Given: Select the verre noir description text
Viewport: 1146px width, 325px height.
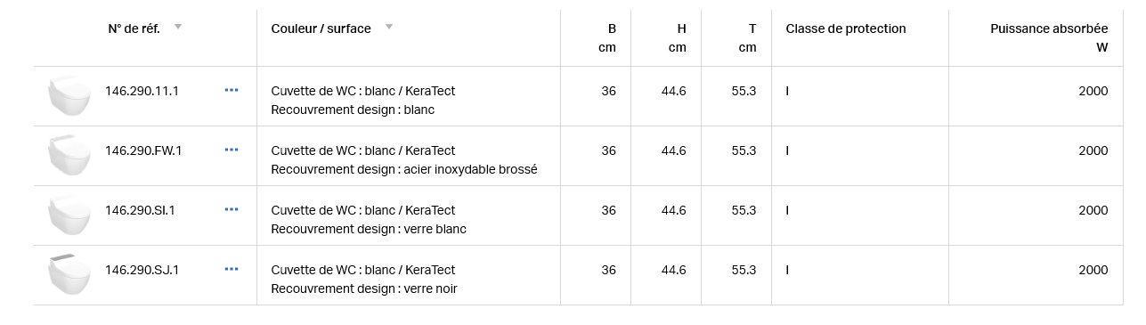Looking at the screenshot, I should tap(431, 288).
